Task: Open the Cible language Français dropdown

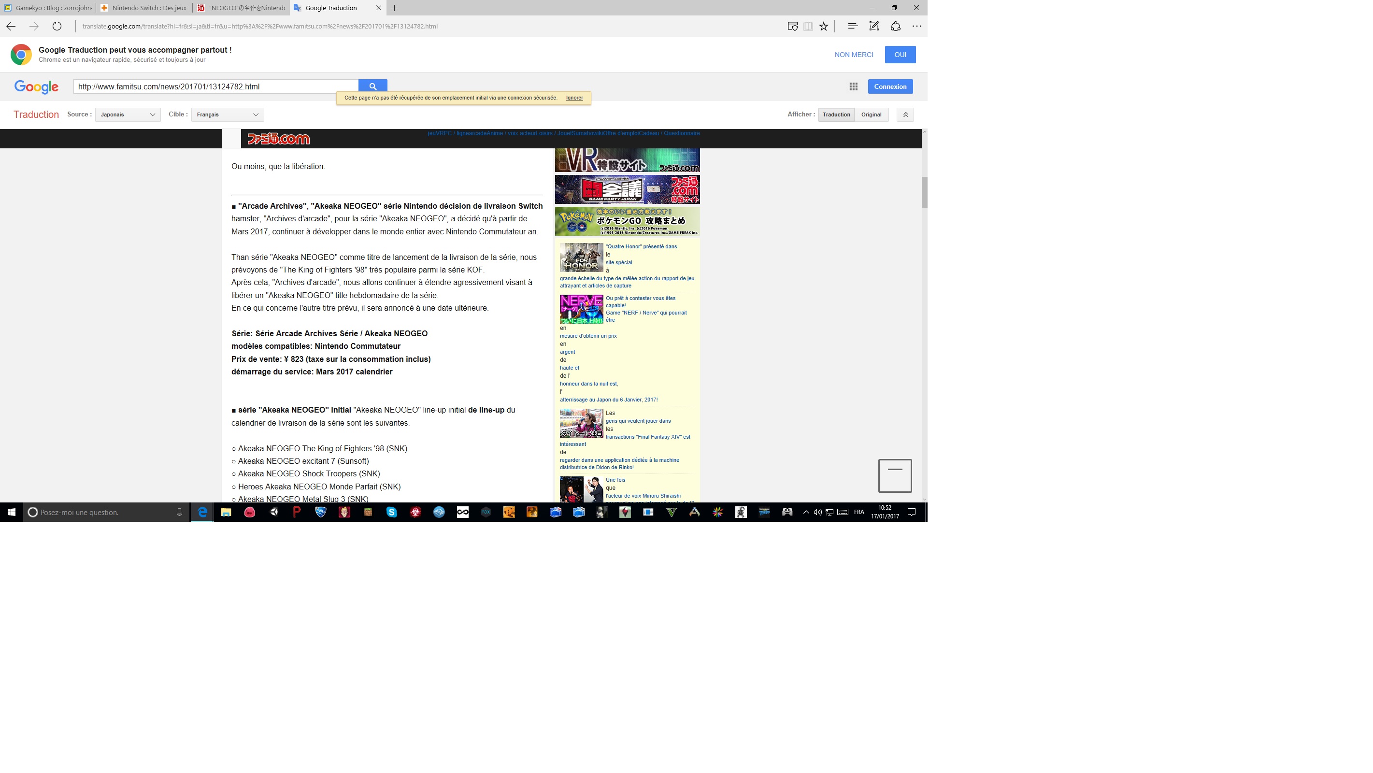Action: coord(228,115)
